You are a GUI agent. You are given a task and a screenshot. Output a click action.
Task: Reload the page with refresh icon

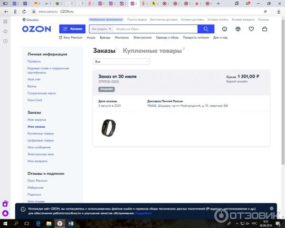coord(24,11)
